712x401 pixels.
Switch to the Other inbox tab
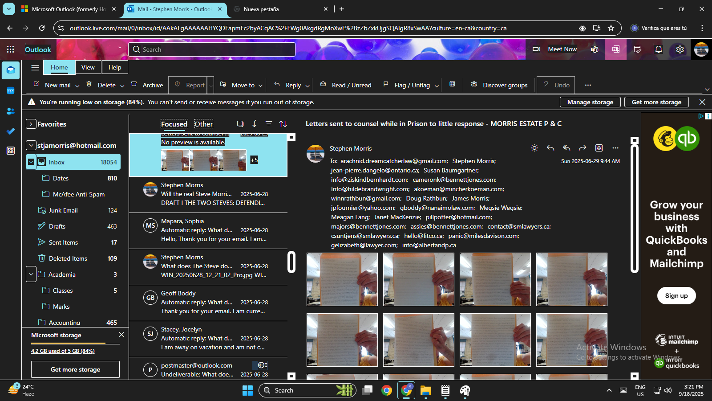tap(203, 124)
